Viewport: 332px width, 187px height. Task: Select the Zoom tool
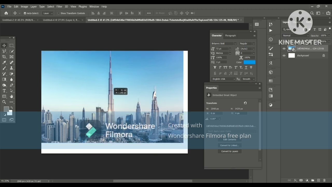(4, 102)
